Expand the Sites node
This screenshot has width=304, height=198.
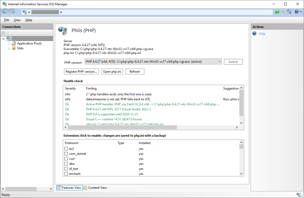pyautogui.click(x=8, y=48)
